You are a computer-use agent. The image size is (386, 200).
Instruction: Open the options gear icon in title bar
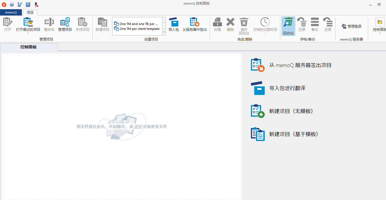pyautogui.click(x=20, y=5)
